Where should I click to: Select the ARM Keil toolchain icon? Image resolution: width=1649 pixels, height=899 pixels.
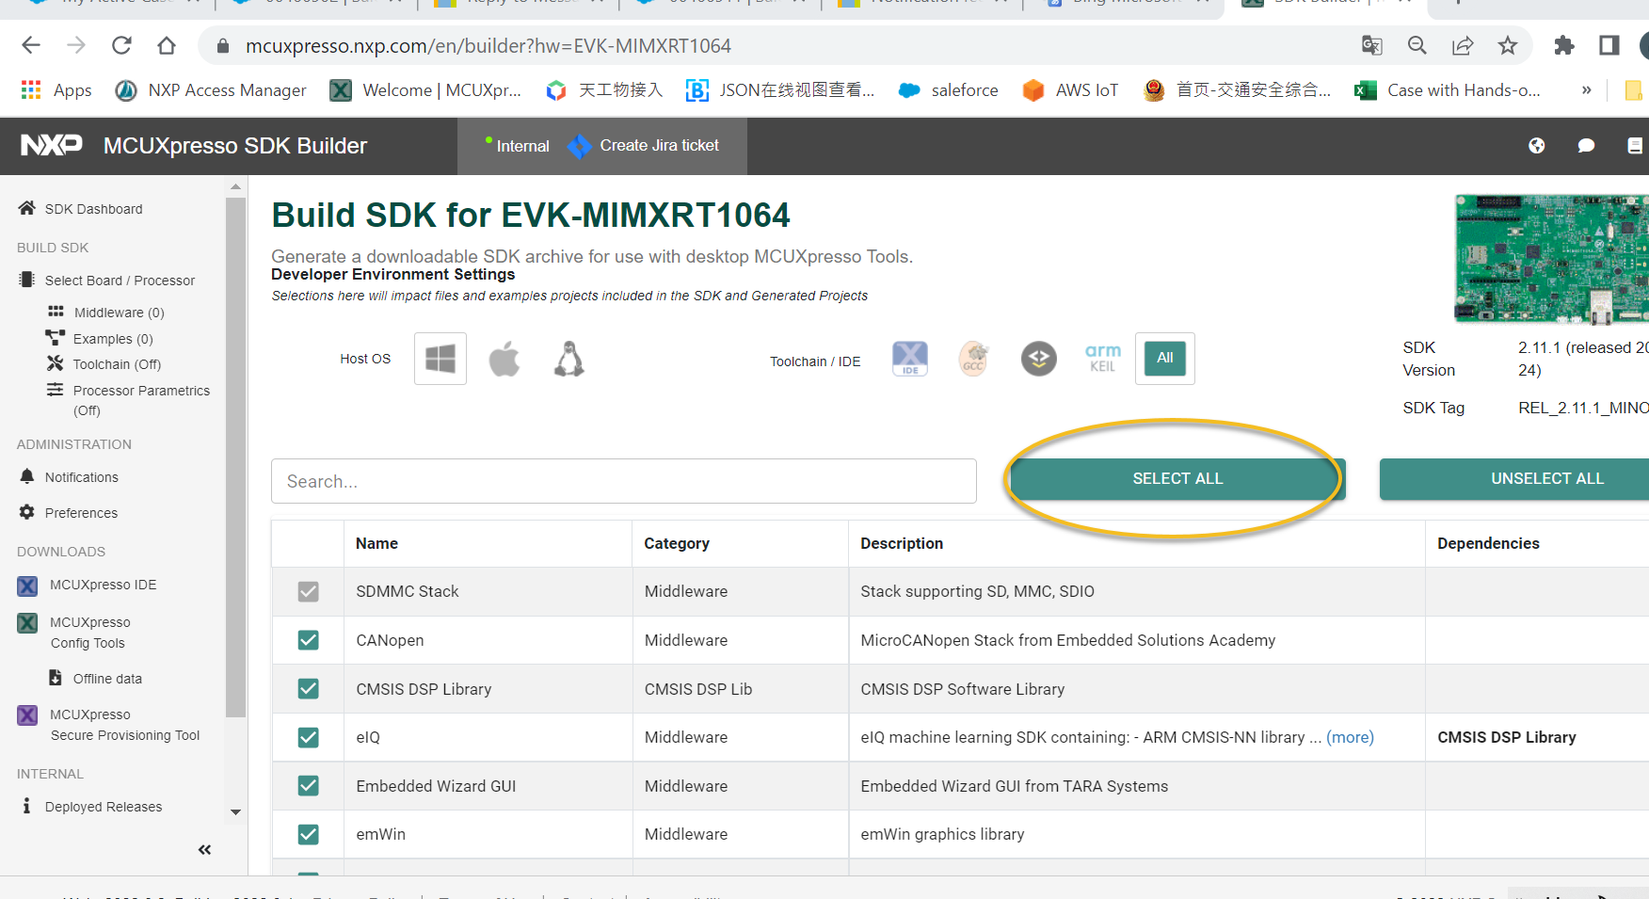[1102, 358]
